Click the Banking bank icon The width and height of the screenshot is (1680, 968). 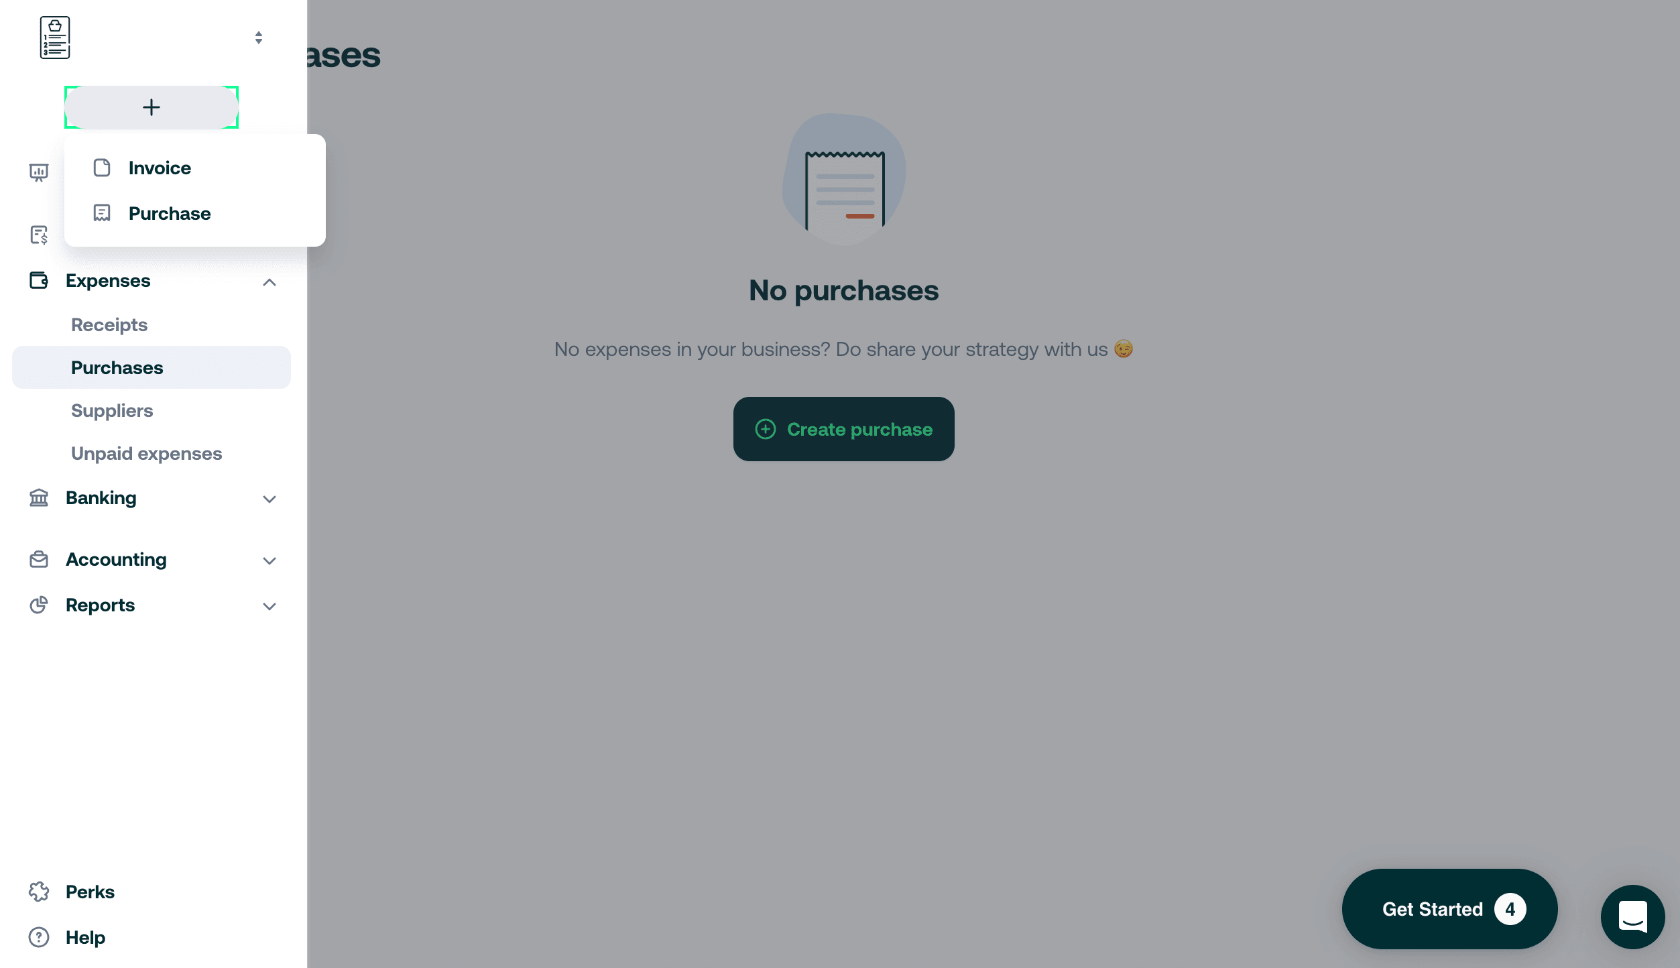coord(38,498)
